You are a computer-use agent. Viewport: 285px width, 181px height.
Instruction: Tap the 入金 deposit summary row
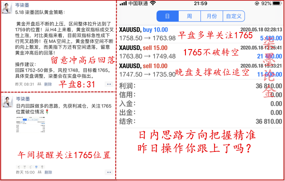(x=200, y=104)
